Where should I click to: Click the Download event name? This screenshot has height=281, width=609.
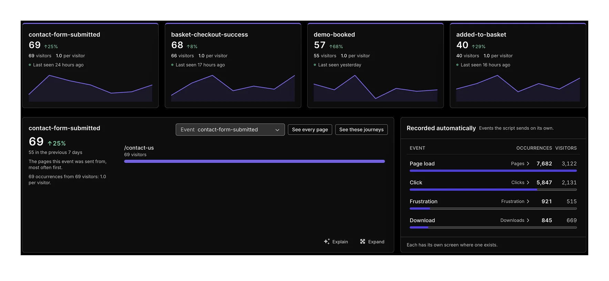tap(422, 220)
